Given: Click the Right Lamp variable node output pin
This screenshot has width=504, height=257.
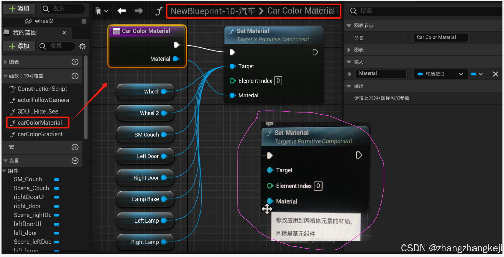Looking at the screenshot, I should [164, 242].
